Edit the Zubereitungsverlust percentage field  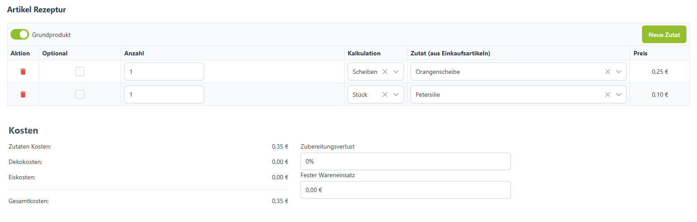click(406, 161)
